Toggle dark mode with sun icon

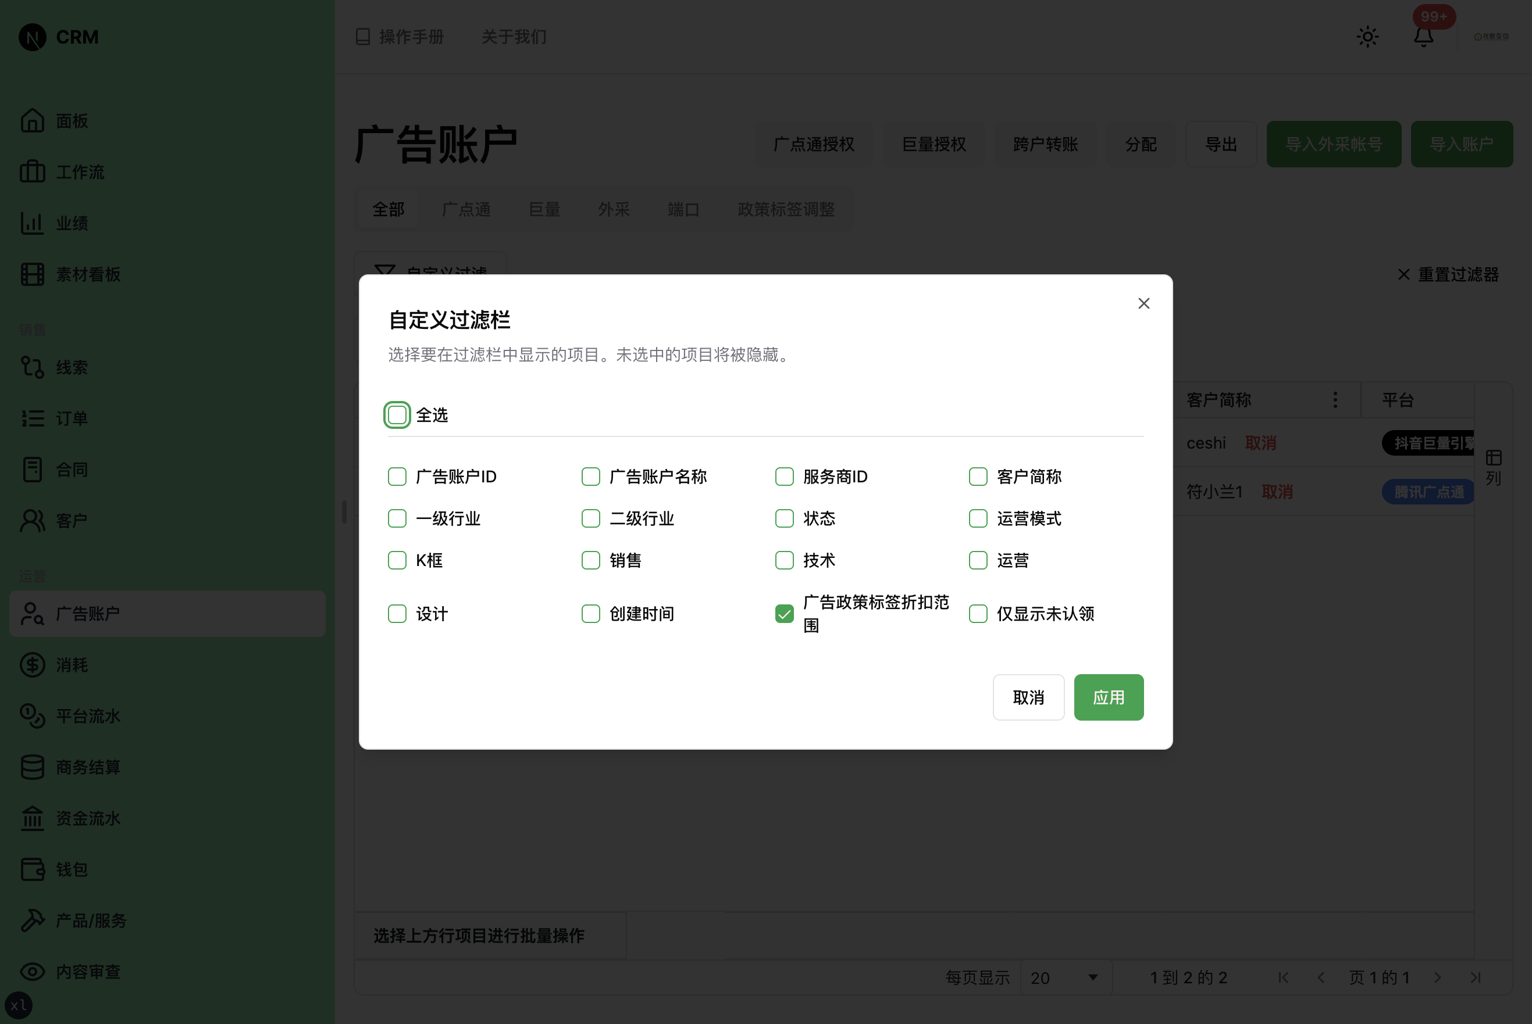(1367, 37)
